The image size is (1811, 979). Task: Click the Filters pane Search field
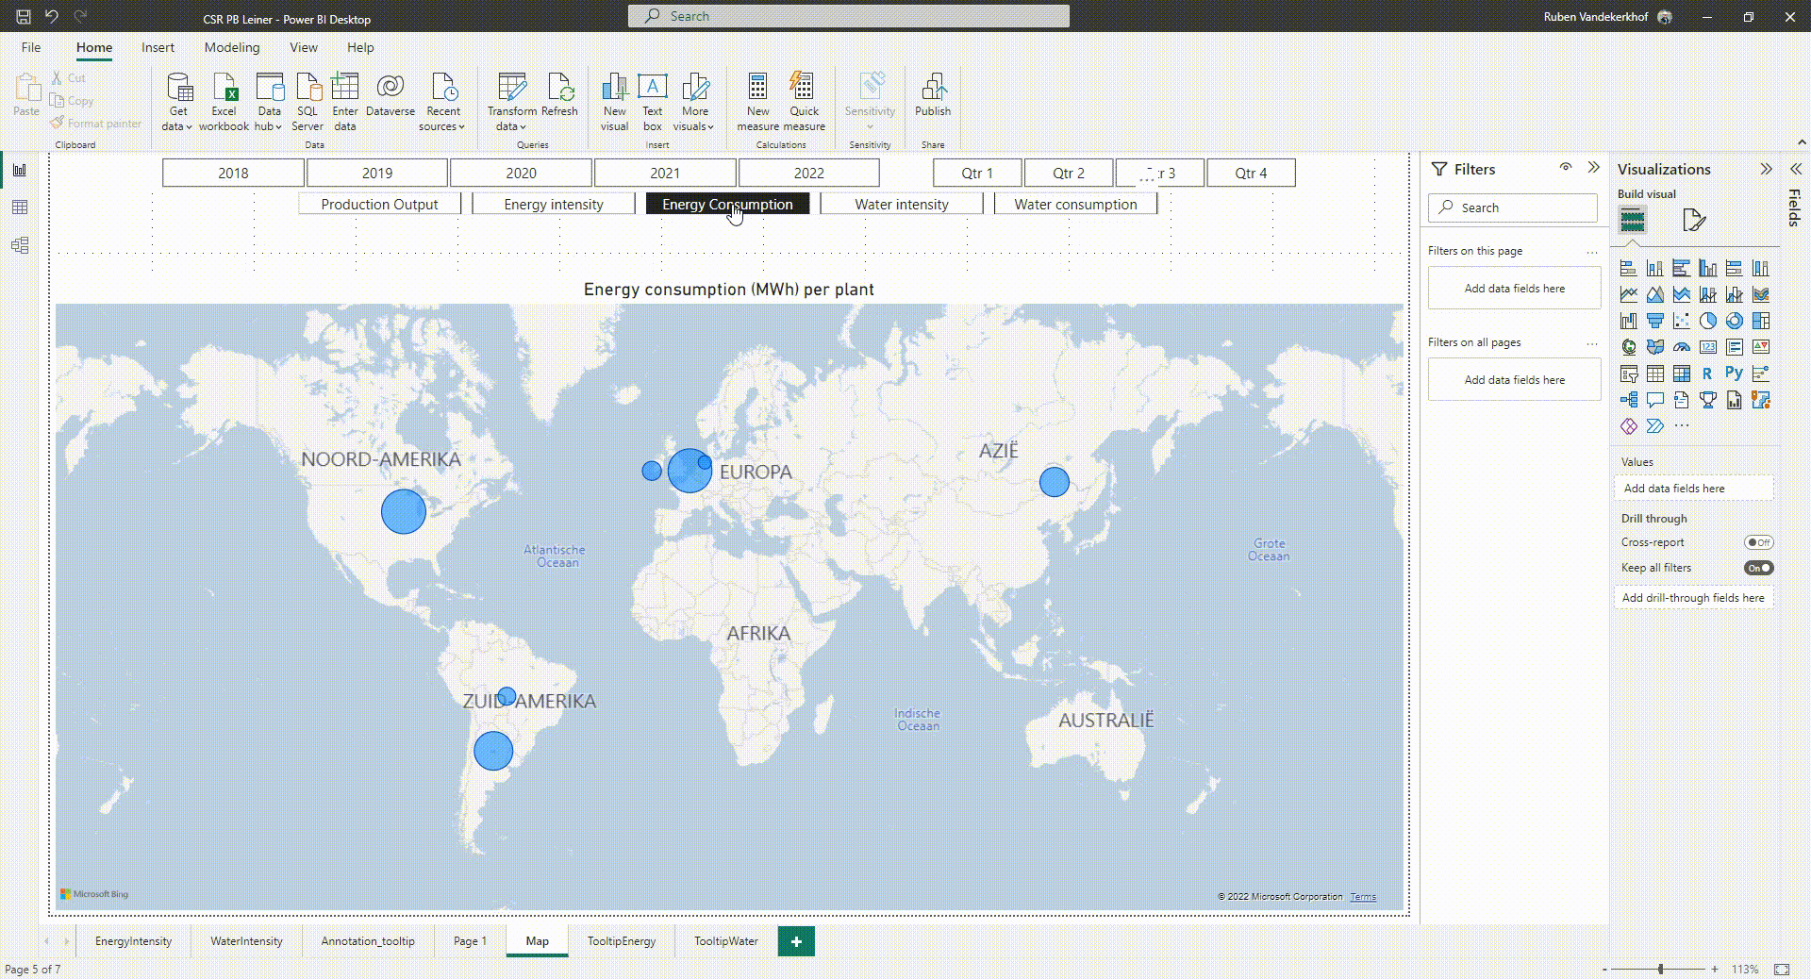[x=1513, y=207]
